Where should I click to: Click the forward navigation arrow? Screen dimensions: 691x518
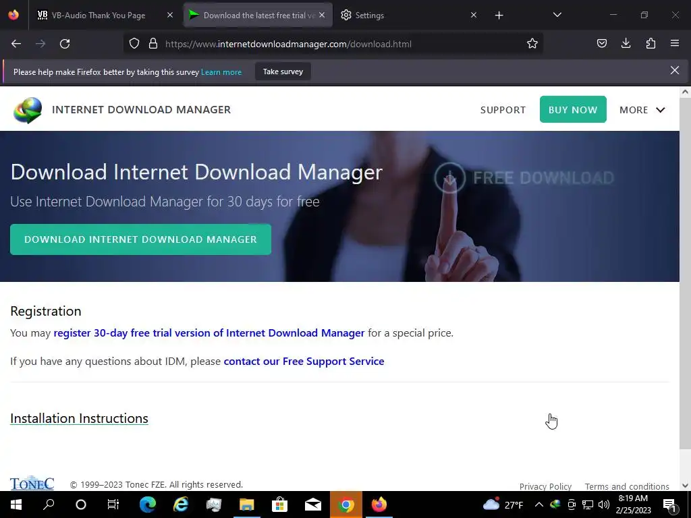click(x=40, y=44)
